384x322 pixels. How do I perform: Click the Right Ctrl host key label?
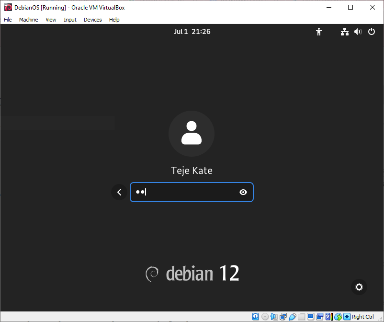(363, 317)
